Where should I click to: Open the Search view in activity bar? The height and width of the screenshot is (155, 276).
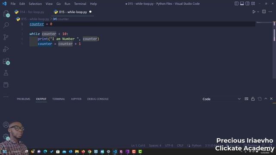[x=6, y=25]
